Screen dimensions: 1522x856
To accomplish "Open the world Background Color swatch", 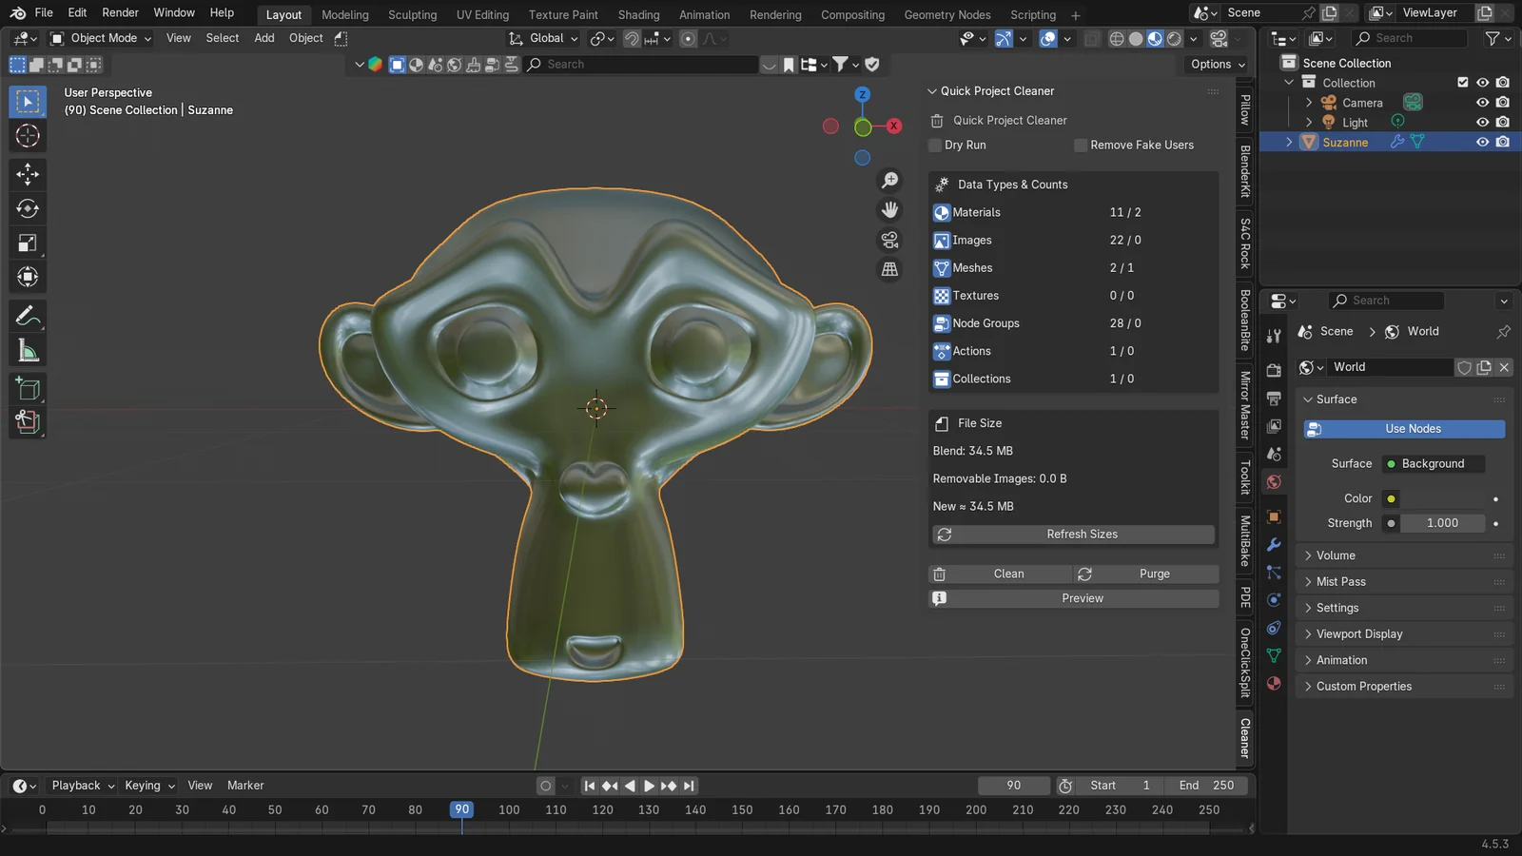I will 1390,498.
